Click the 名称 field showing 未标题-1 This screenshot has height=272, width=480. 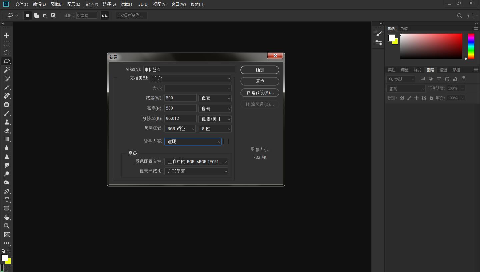click(x=189, y=69)
